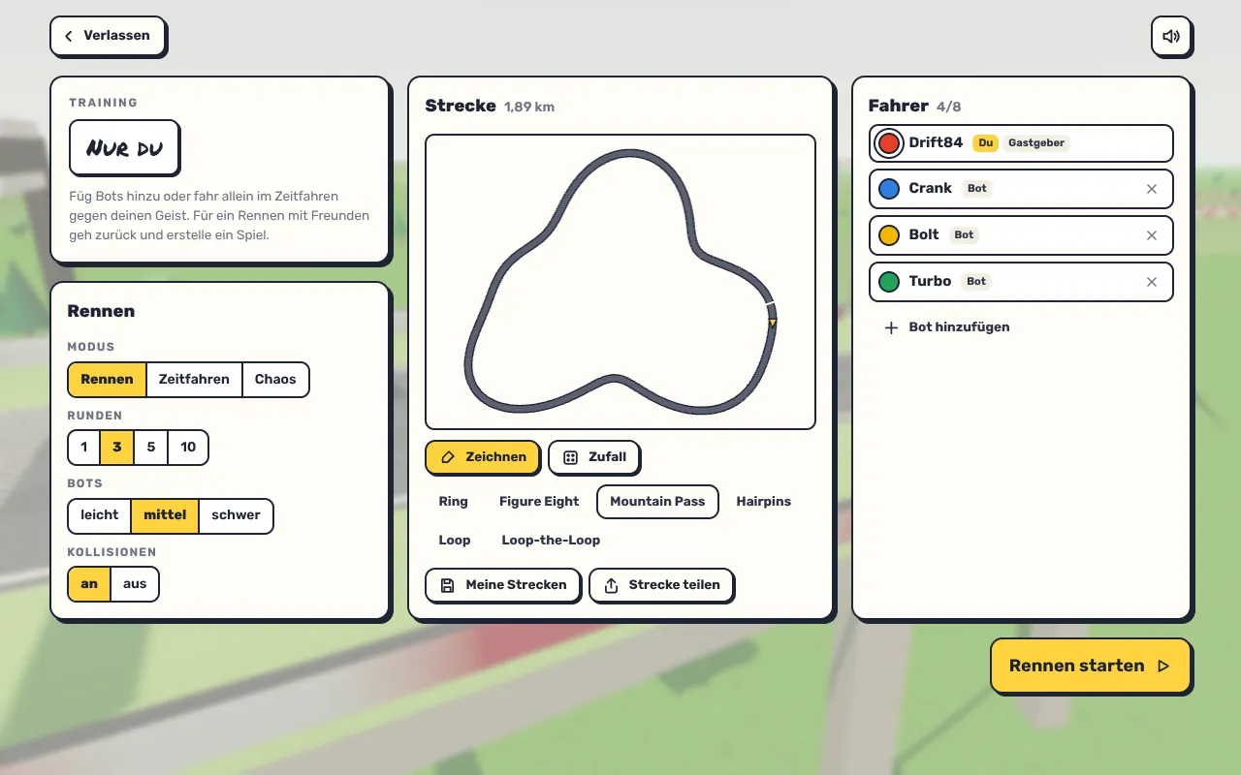Click the Du badge next to Drift84
This screenshot has height=775, width=1241.
[985, 143]
